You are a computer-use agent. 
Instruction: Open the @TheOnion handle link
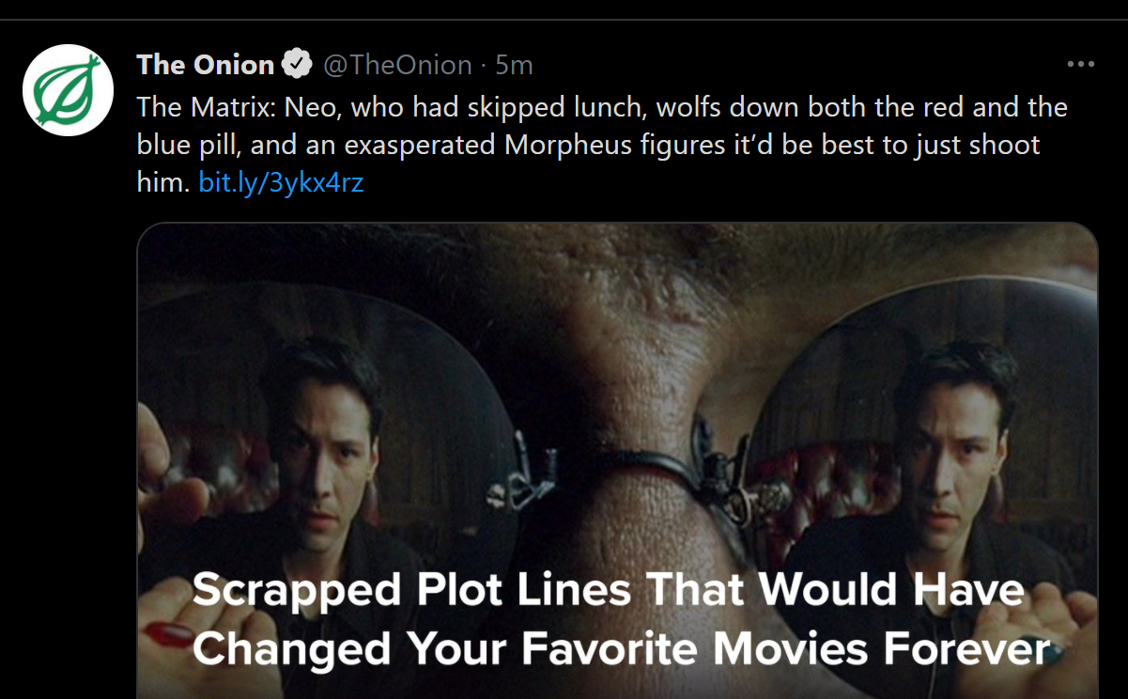397,65
